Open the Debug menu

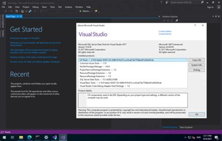click(x=35, y=6)
